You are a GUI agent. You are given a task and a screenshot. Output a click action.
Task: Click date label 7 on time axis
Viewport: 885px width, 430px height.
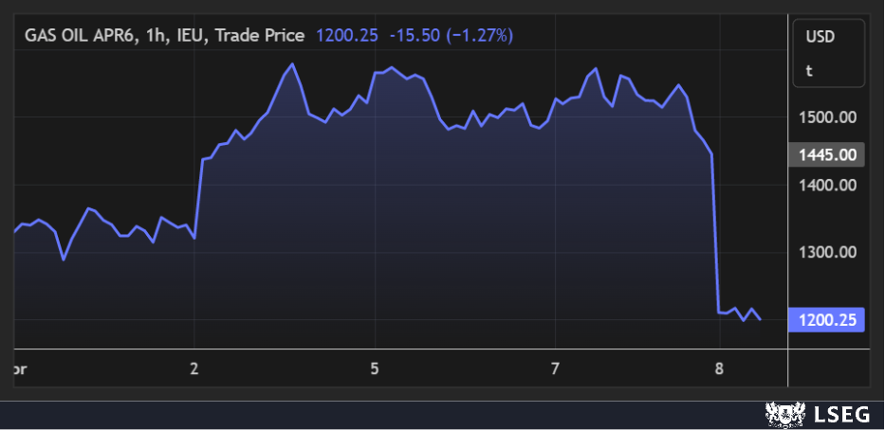tap(556, 368)
